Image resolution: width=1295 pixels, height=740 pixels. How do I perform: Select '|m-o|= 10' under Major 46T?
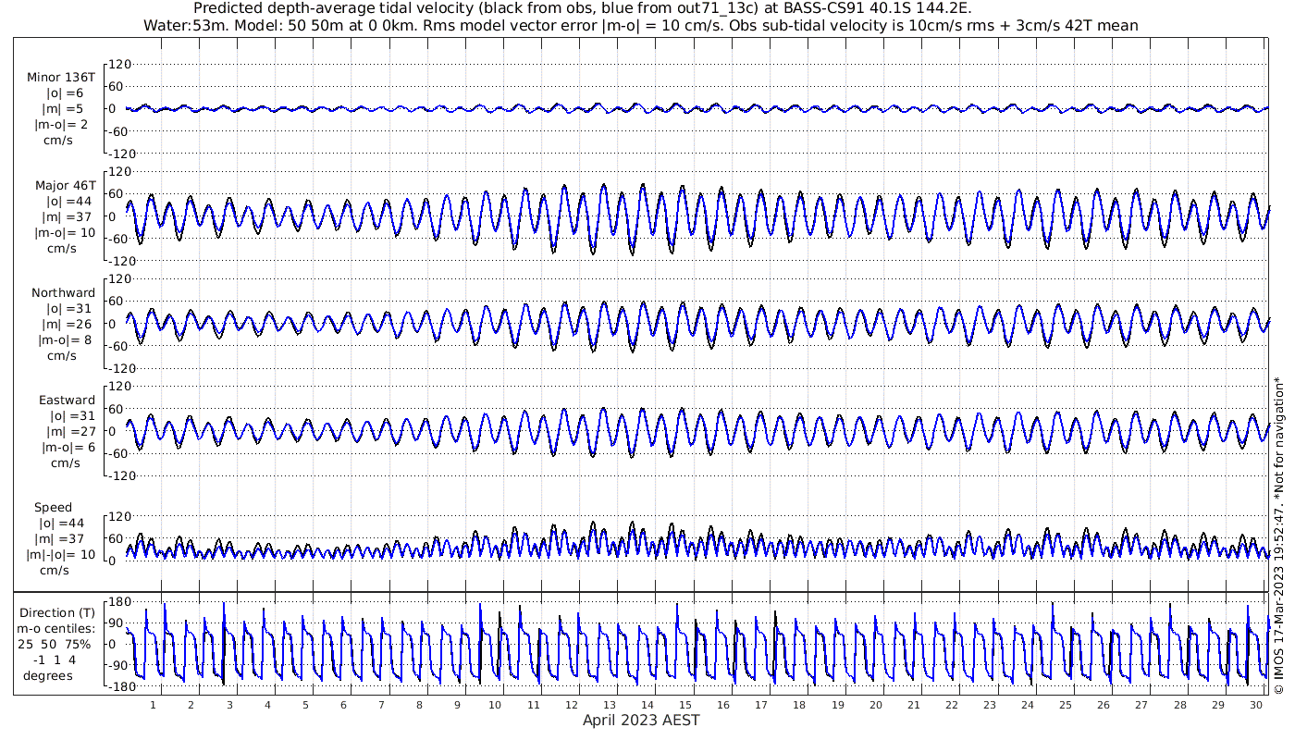coord(65,233)
